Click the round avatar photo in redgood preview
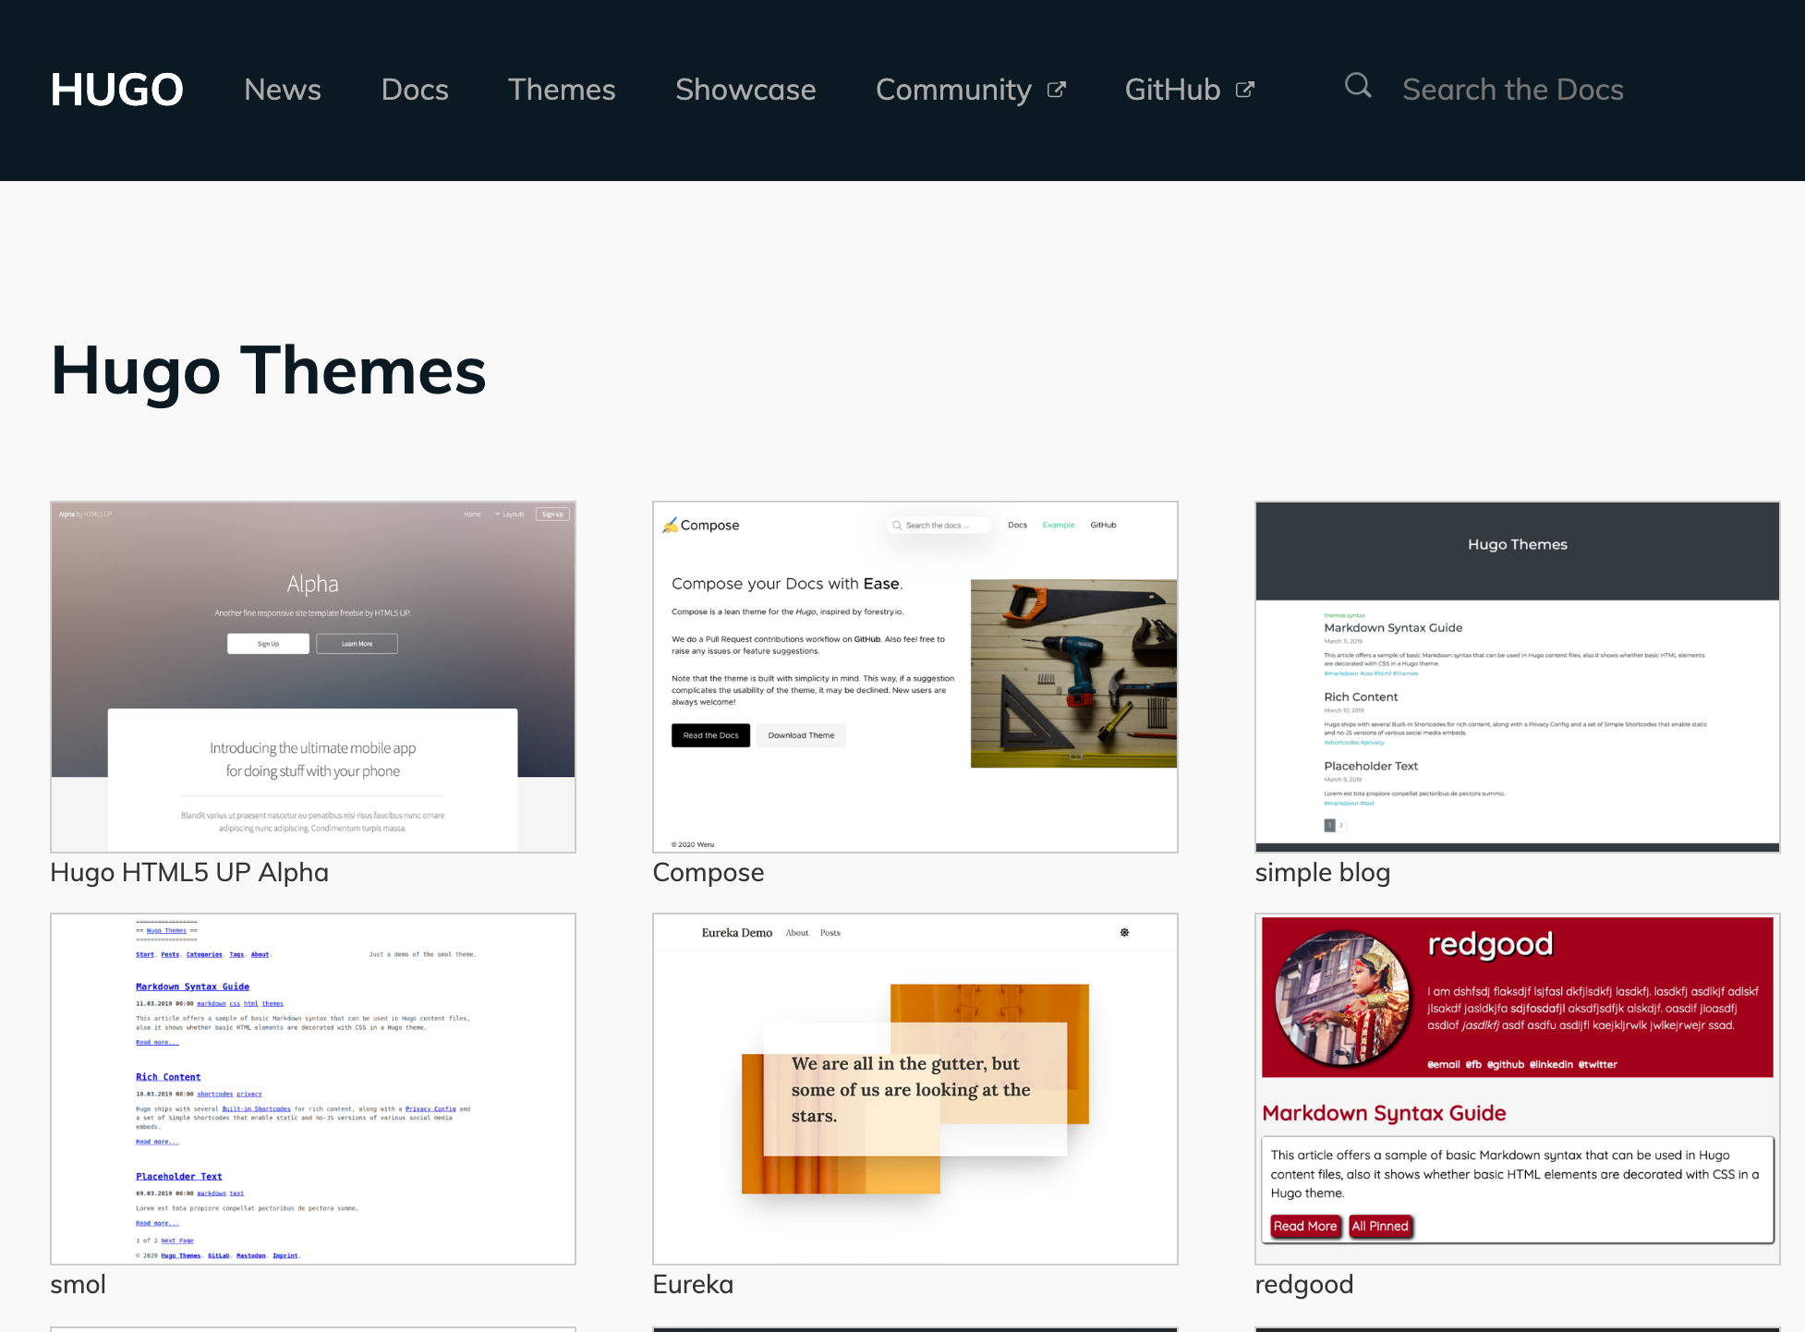Image resolution: width=1805 pixels, height=1332 pixels. pyautogui.click(x=1342, y=998)
